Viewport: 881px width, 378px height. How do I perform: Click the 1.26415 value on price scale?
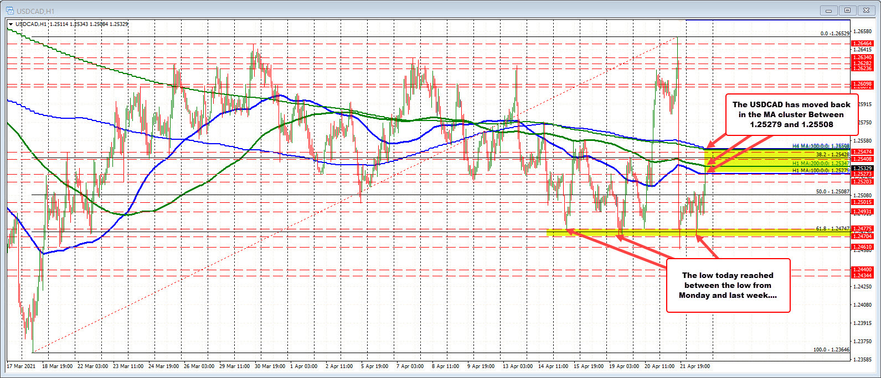click(863, 49)
